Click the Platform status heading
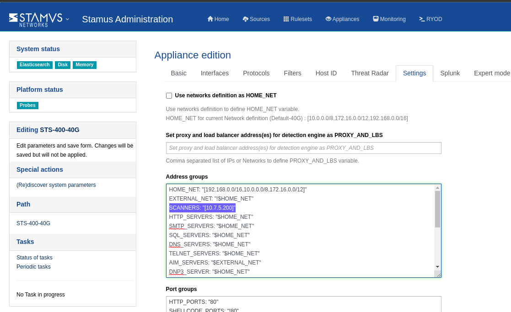The width and height of the screenshot is (511, 312). click(x=40, y=90)
